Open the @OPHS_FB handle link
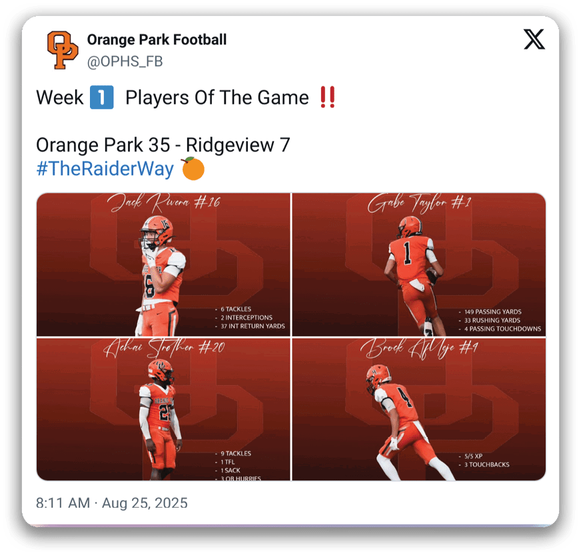581x555 pixels. click(x=125, y=61)
